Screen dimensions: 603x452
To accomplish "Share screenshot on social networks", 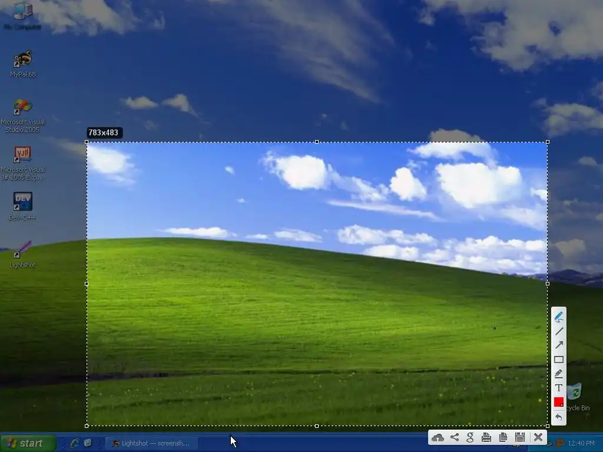I will click(x=454, y=437).
